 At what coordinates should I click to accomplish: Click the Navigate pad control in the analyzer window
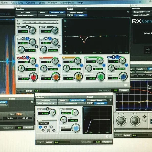point(121,121)
